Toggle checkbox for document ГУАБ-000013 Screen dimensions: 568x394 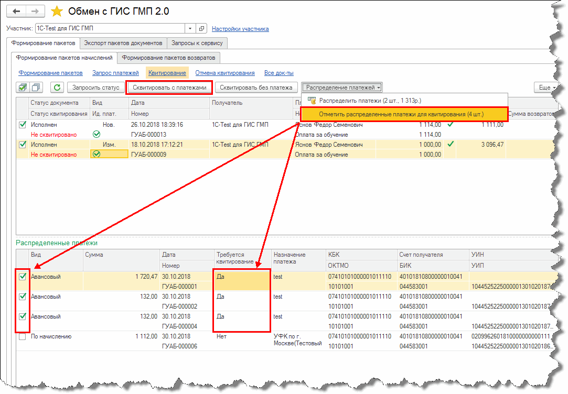tap(23, 125)
